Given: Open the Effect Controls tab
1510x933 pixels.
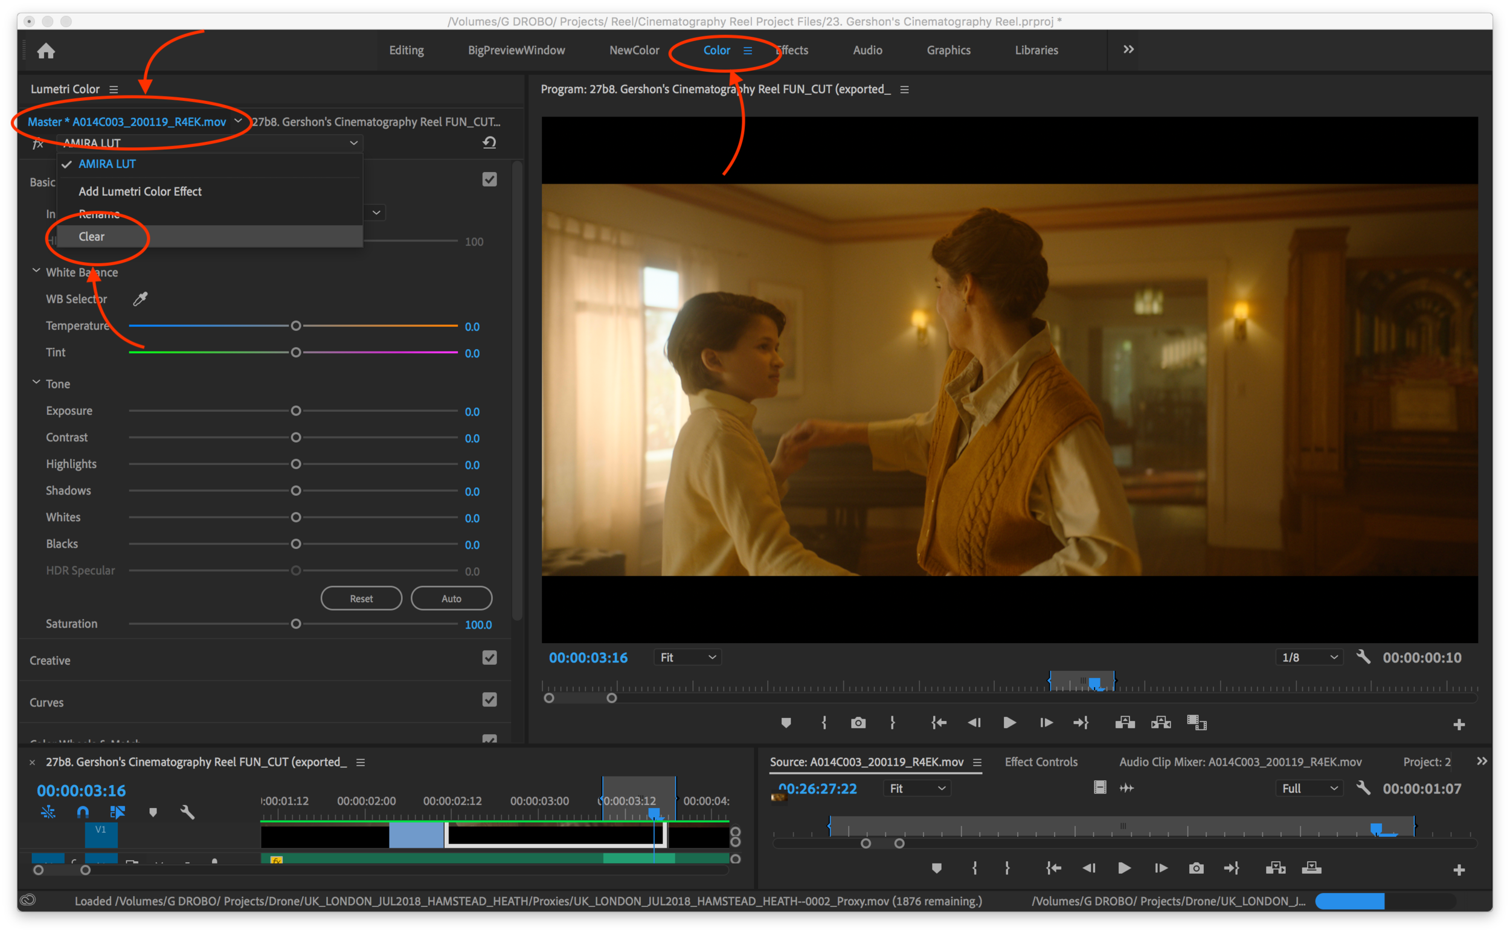Looking at the screenshot, I should (x=1041, y=762).
